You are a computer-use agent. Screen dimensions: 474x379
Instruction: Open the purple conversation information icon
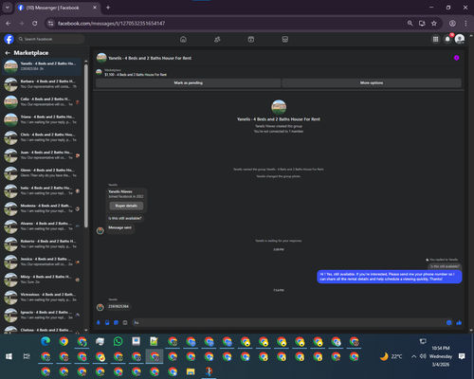tap(456, 58)
